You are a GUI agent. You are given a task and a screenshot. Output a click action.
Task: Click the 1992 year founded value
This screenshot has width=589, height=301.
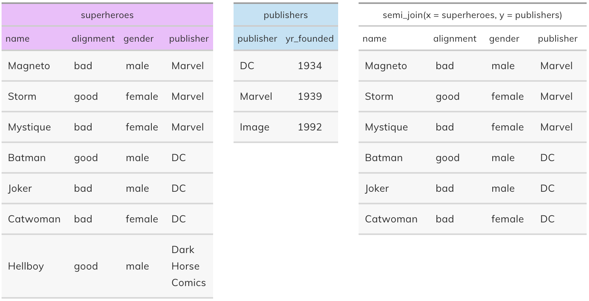coord(310,127)
